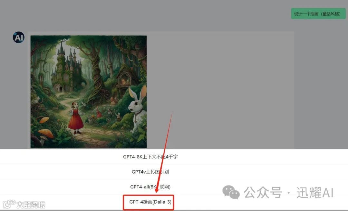
Task: Click the AI avatar icon
Action: point(19,37)
